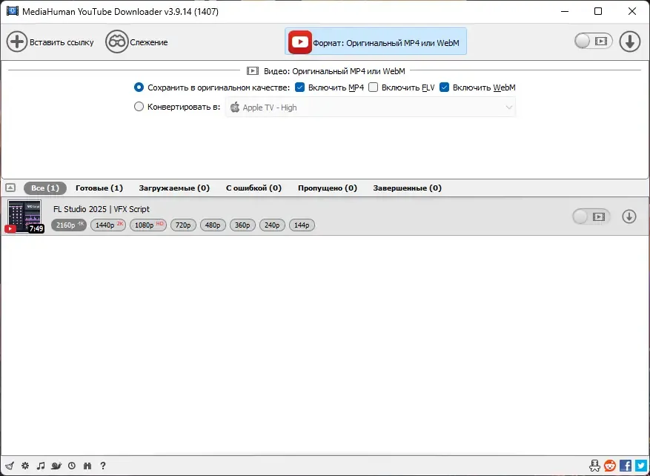
Task: Click the Вставить ссылку plus icon
Action: 17,42
